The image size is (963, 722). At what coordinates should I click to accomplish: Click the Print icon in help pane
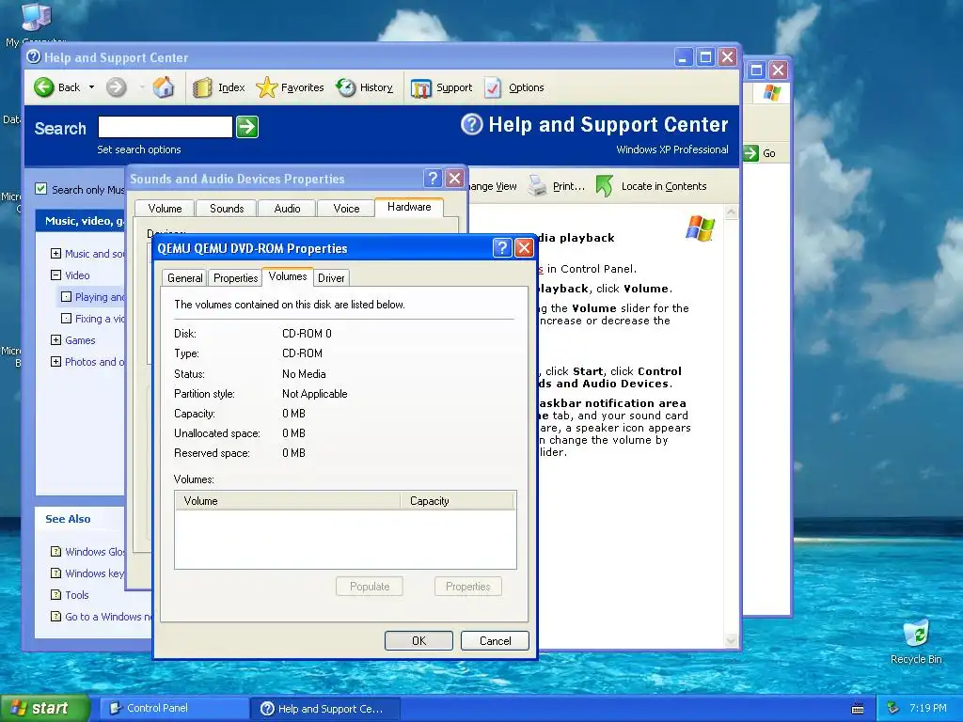tap(537, 186)
